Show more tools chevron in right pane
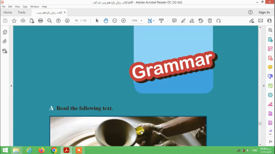The image size is (275, 154). 270,134
